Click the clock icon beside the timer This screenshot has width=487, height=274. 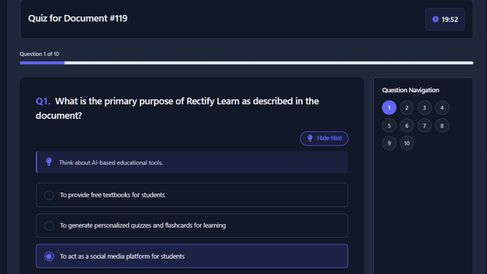(435, 19)
